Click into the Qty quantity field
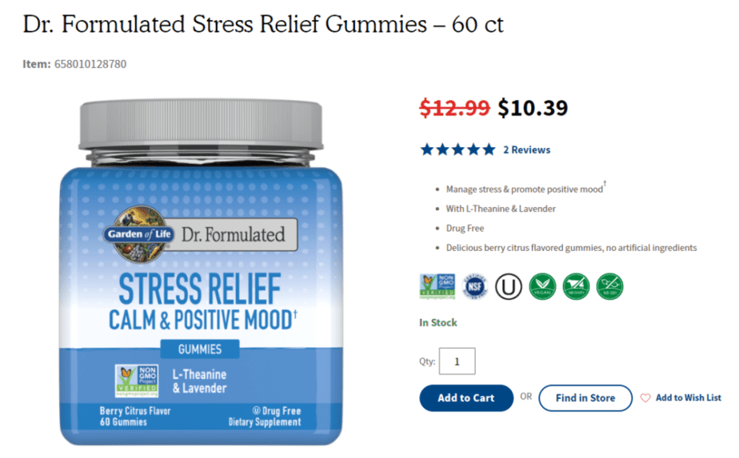 pos(457,361)
